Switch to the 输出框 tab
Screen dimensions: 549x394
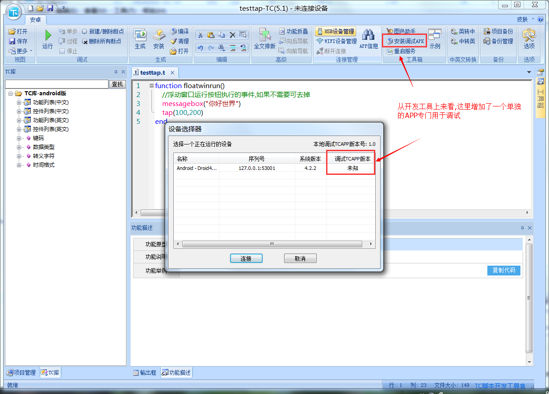click(x=145, y=373)
